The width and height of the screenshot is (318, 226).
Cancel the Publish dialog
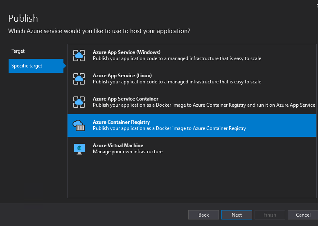(303, 215)
